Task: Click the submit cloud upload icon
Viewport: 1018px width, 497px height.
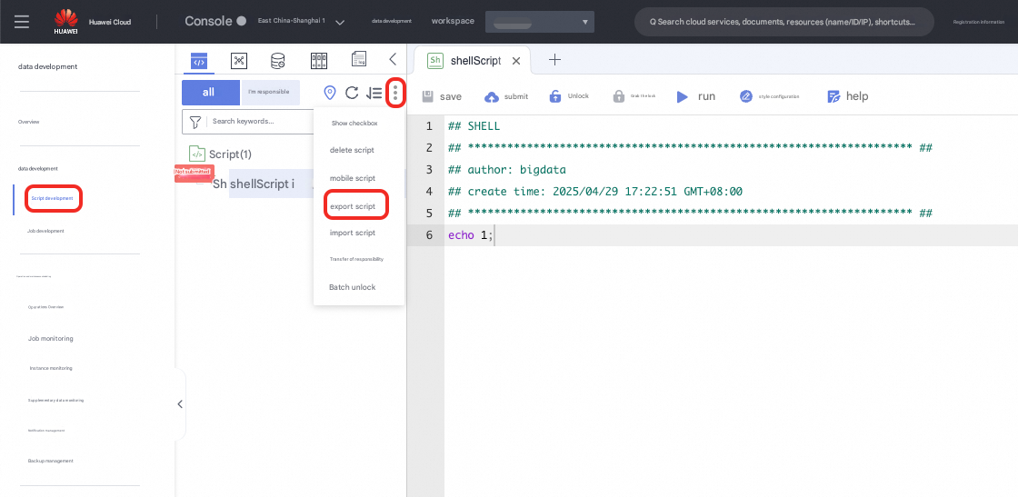Action: 492,96
